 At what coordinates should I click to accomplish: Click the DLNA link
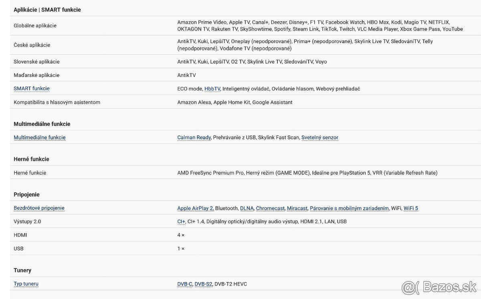tap(247, 208)
